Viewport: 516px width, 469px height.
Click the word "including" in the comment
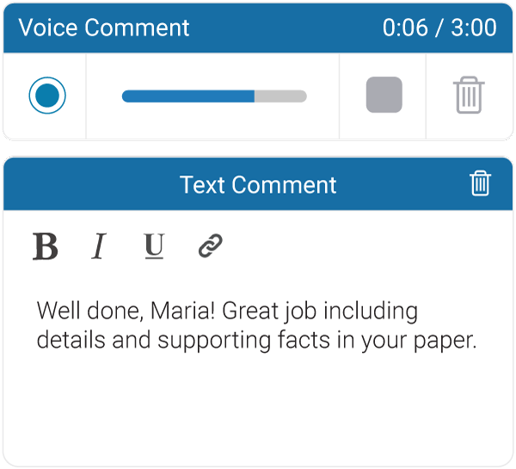click(371, 312)
